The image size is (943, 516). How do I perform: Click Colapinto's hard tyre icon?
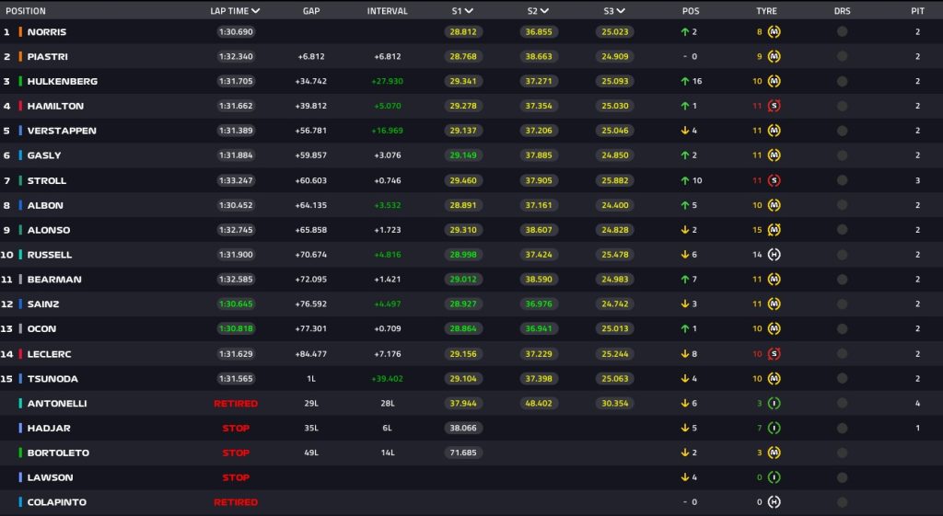(x=774, y=502)
